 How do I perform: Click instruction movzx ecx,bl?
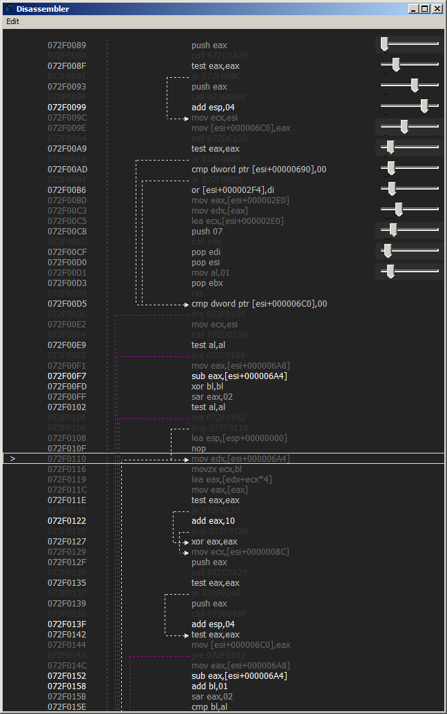point(216,469)
